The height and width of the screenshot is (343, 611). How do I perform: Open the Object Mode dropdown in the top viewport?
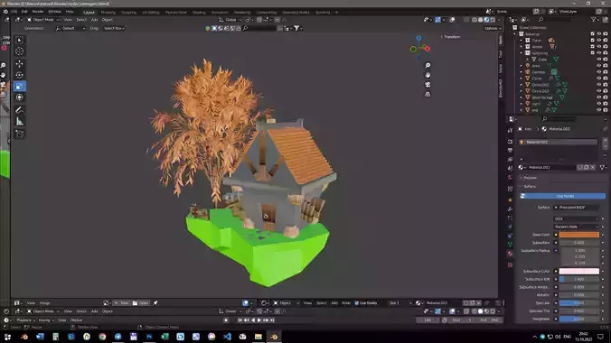pyautogui.click(x=43, y=20)
